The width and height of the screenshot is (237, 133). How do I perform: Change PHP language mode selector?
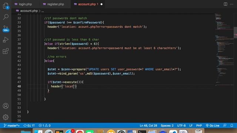pos(199,126)
